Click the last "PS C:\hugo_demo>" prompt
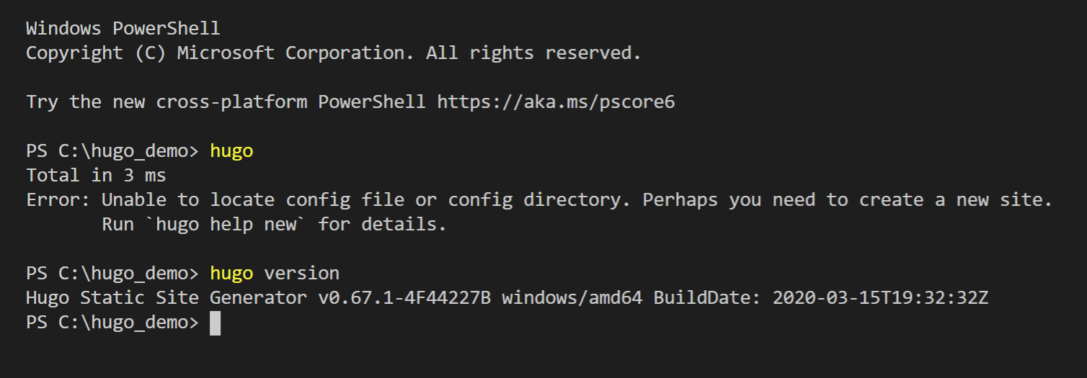 112,323
